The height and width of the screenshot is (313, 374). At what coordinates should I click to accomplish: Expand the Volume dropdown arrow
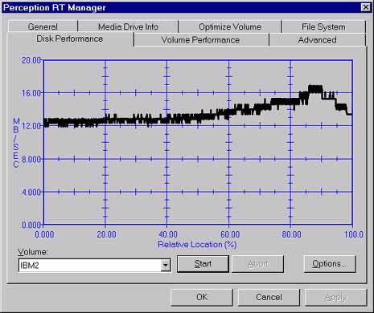[x=166, y=266]
